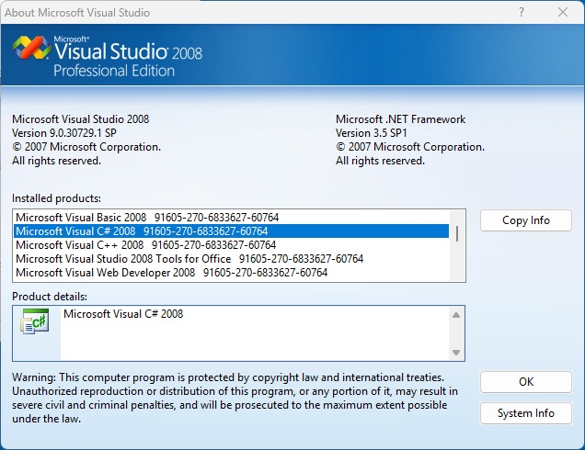
Task: Click the product details scroll down arrow
Action: 456,352
